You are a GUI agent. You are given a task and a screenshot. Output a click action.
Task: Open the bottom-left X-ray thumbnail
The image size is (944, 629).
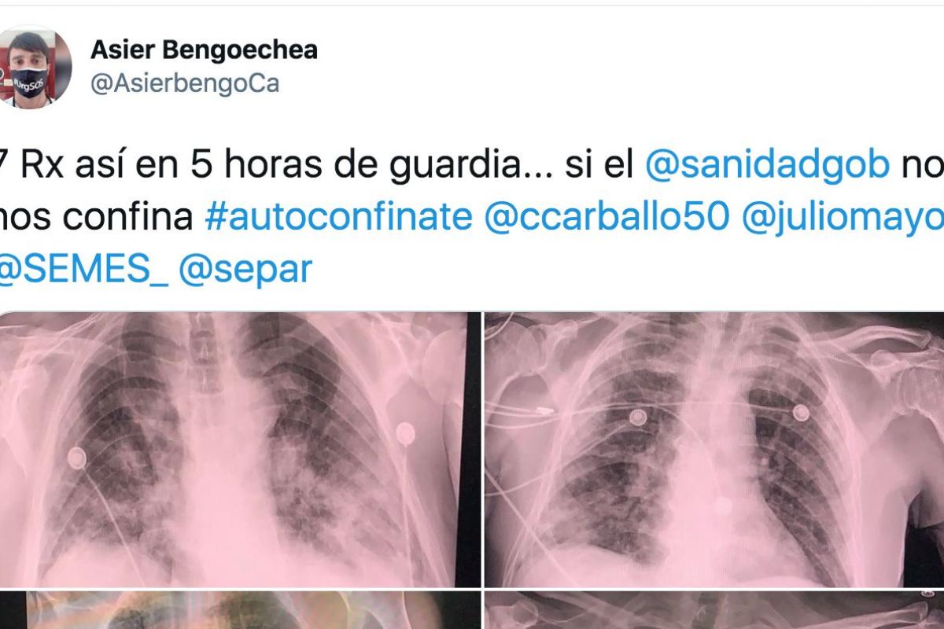click(x=240, y=610)
